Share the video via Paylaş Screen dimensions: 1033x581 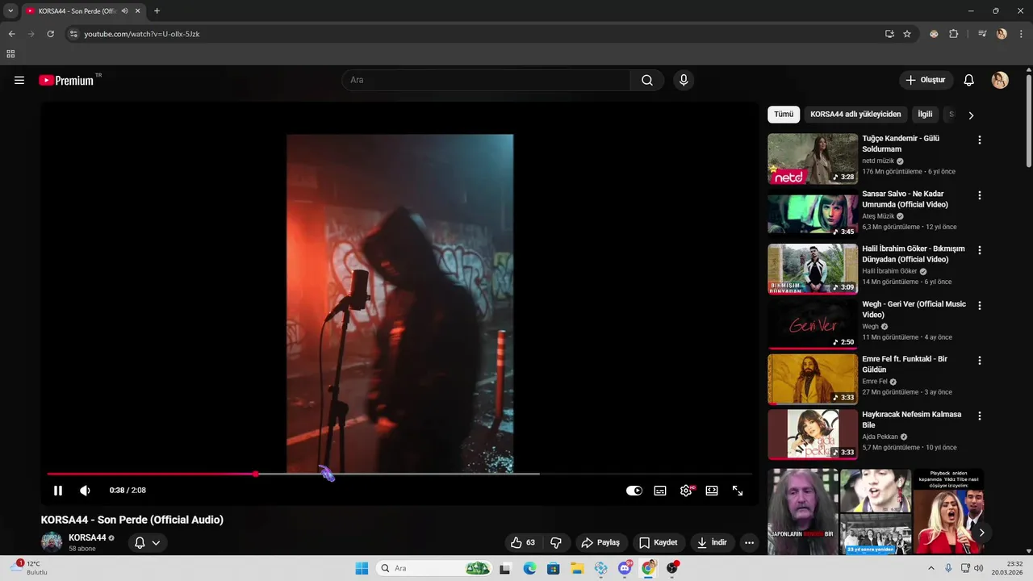[600, 542]
